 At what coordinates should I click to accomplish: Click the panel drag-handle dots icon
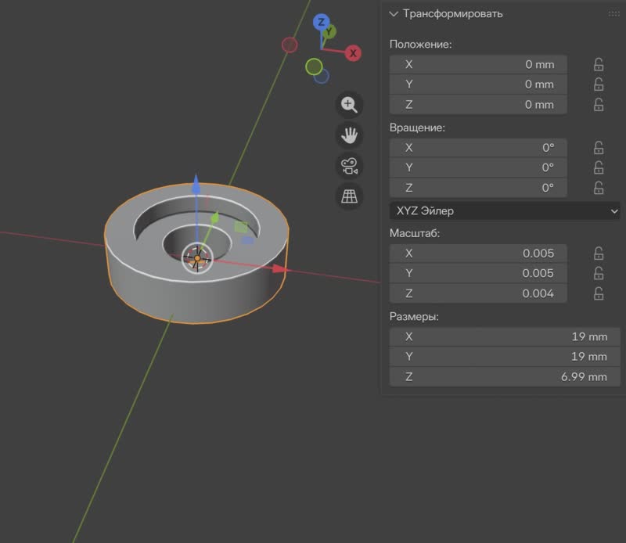tap(613, 14)
